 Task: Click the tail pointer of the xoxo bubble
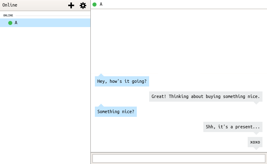pyautogui.click(x=256, y=148)
